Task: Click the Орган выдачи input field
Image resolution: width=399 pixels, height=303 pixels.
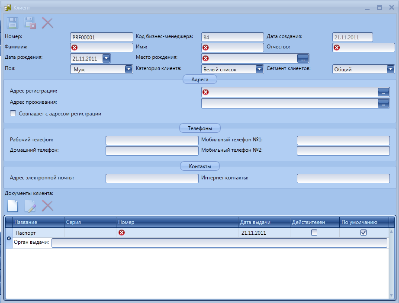Action: [219, 243]
